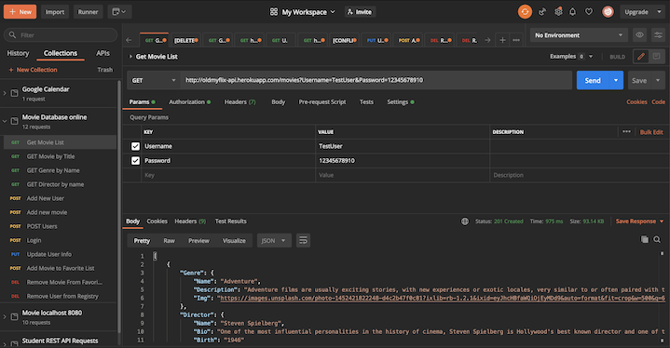The image size is (670, 348).
Task: Click the pencil edit icon beside BUILD
Action: pyautogui.click(x=641, y=56)
